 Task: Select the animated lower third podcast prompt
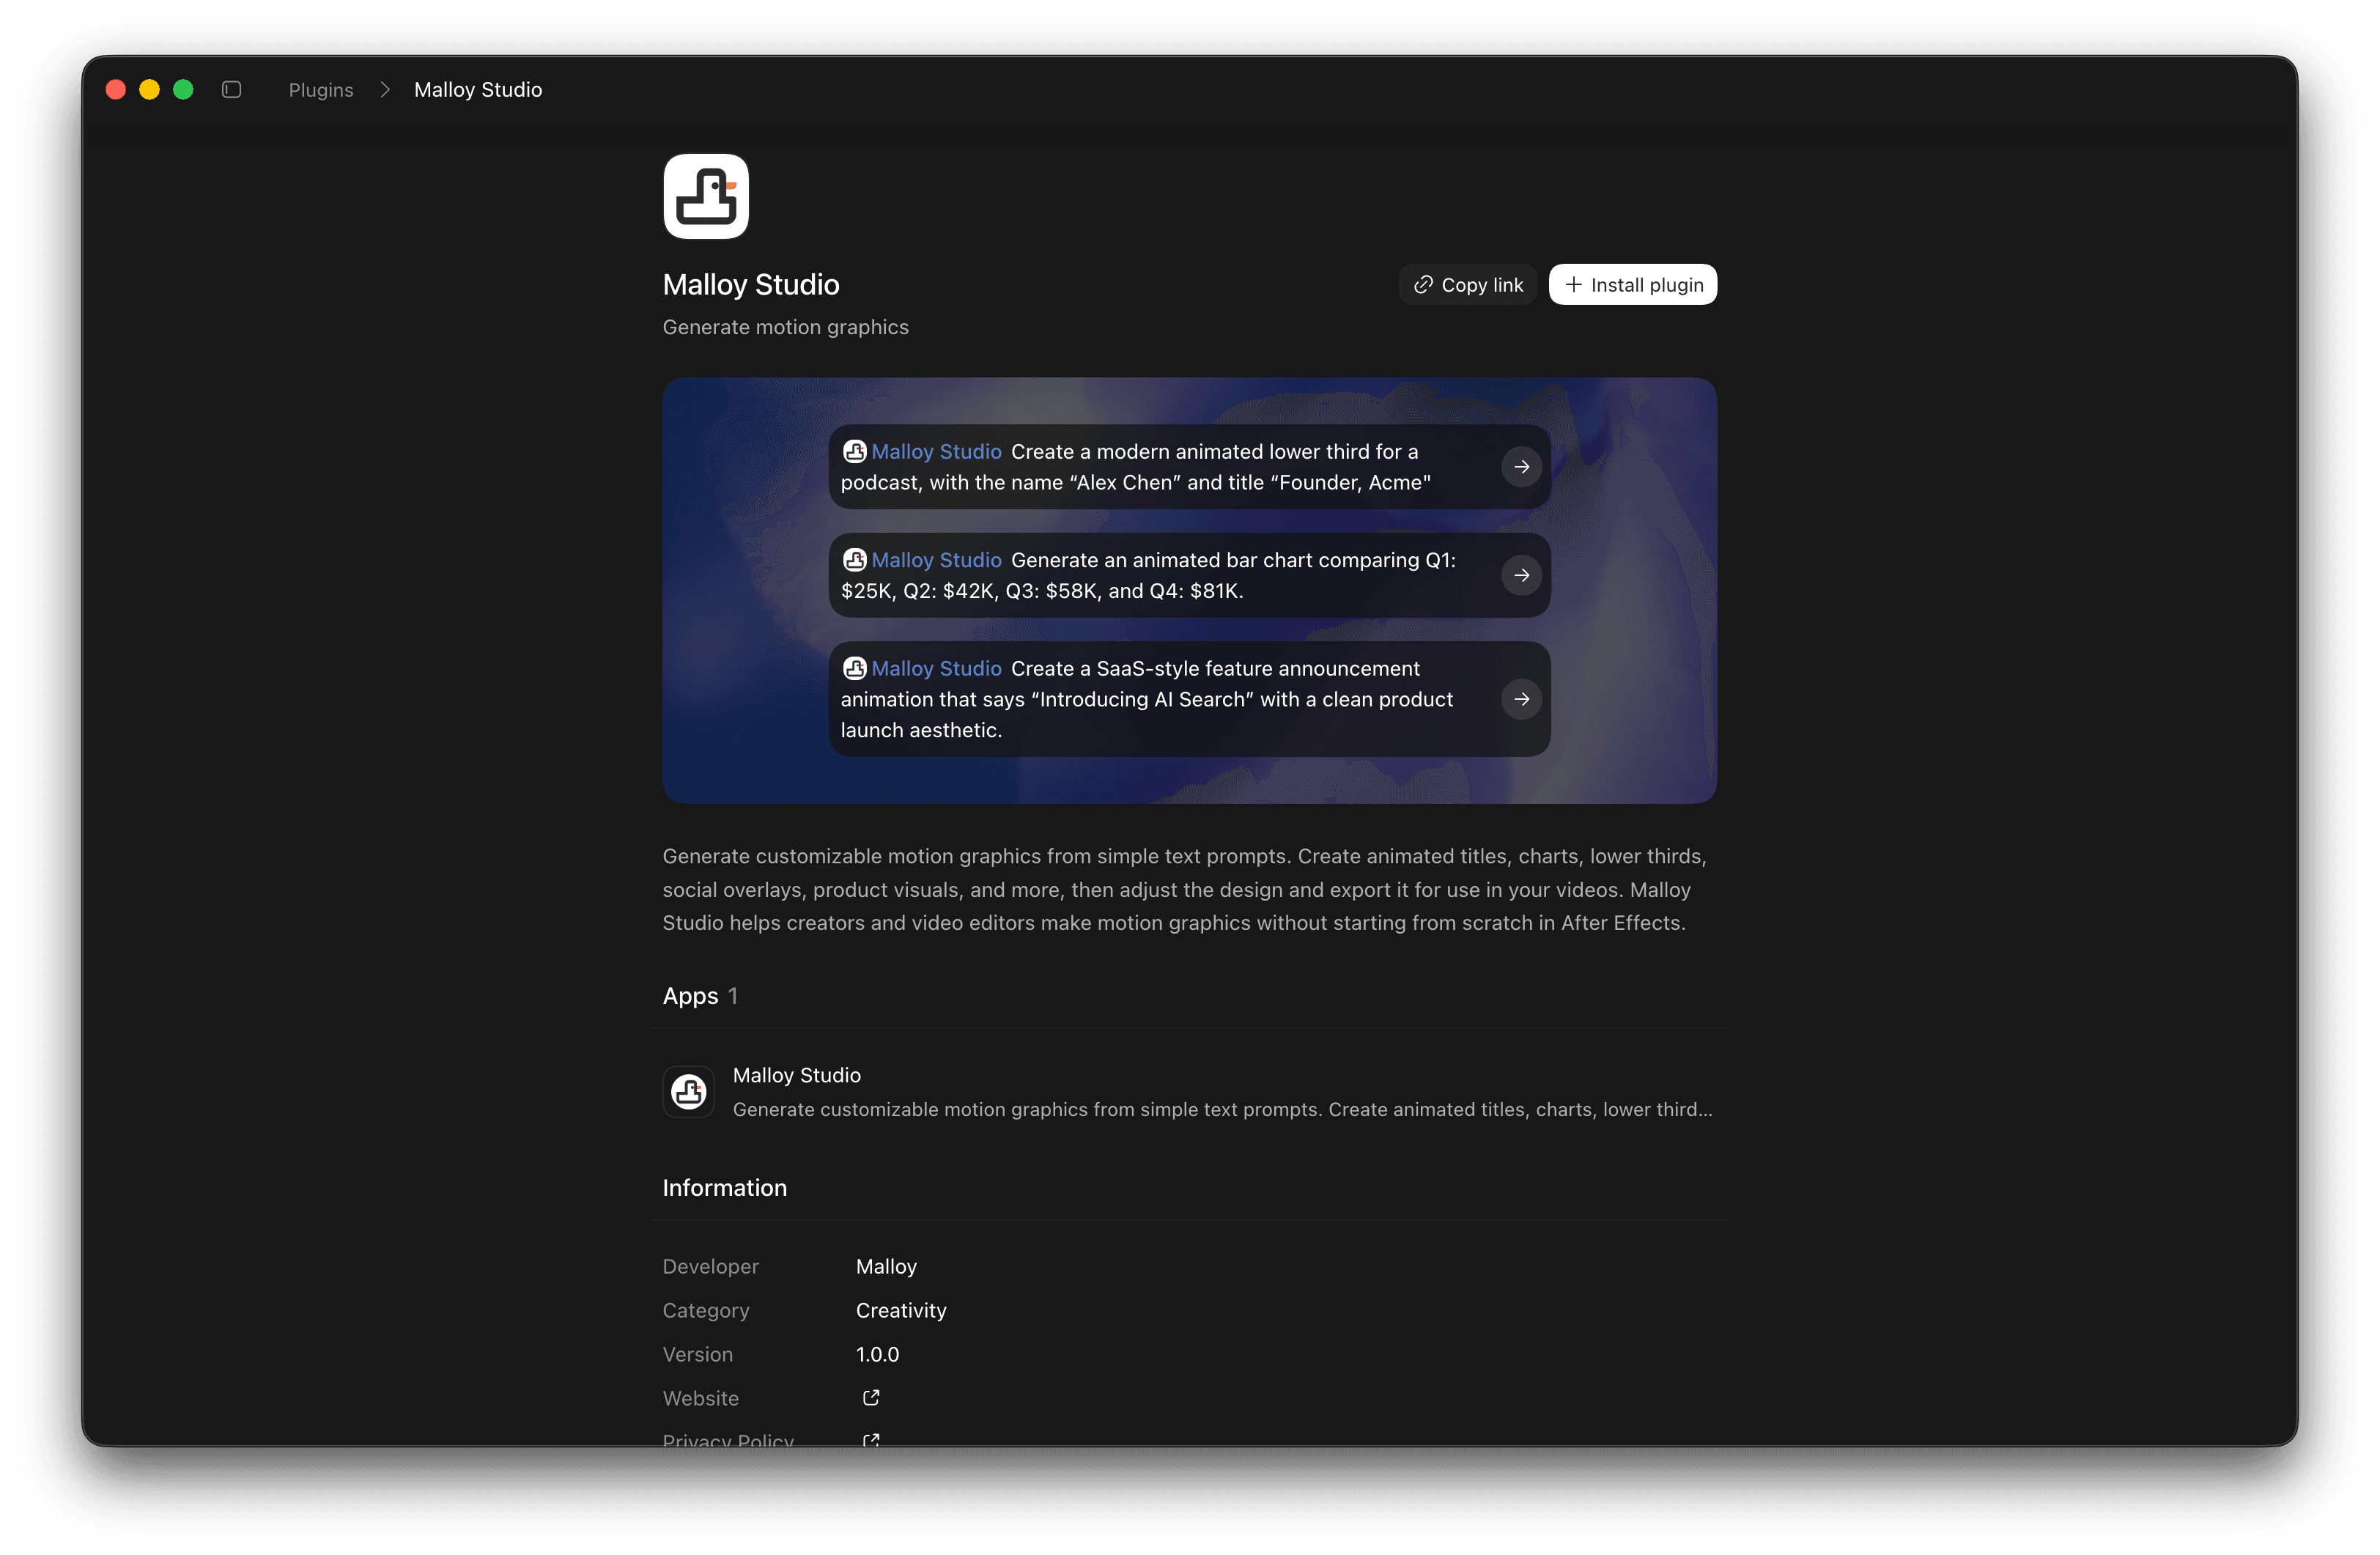(x=1189, y=467)
